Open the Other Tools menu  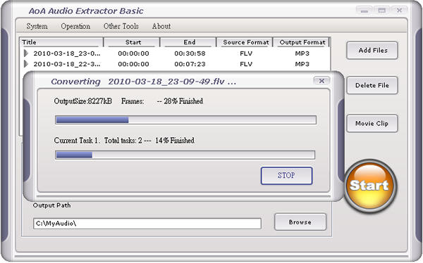click(121, 26)
